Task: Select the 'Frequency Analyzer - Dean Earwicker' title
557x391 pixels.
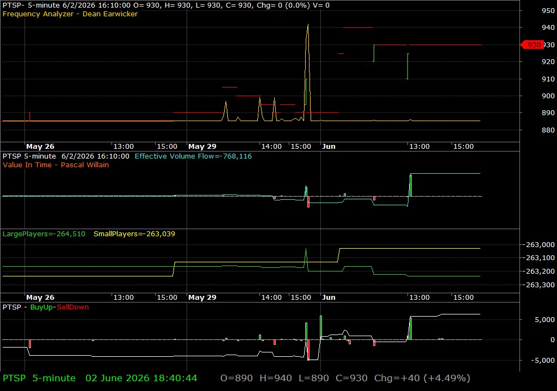Action: [x=70, y=14]
